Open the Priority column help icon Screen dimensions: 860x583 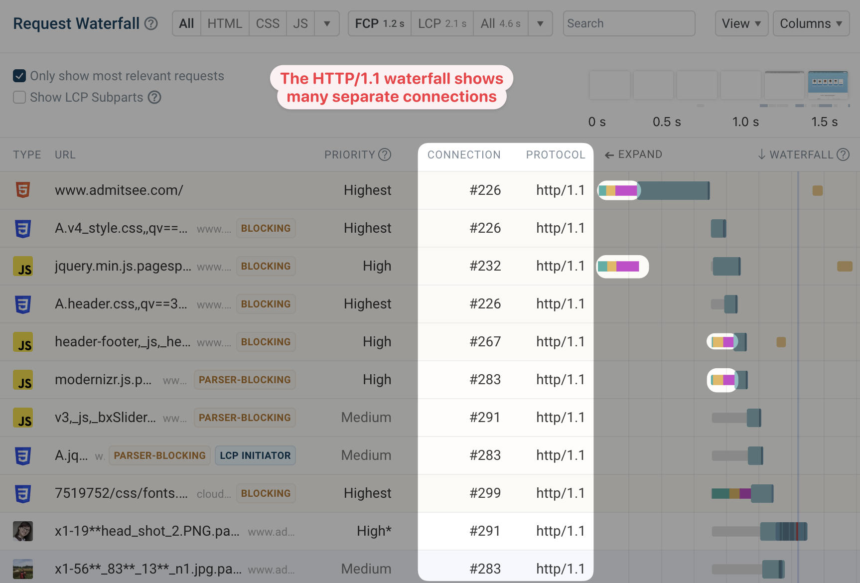click(385, 154)
